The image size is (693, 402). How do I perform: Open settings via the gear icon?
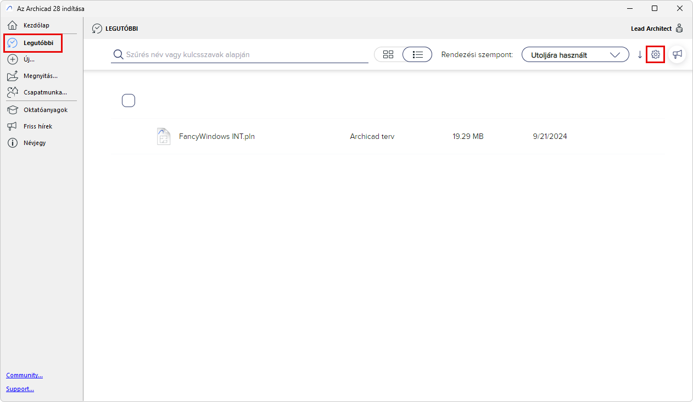[656, 54]
